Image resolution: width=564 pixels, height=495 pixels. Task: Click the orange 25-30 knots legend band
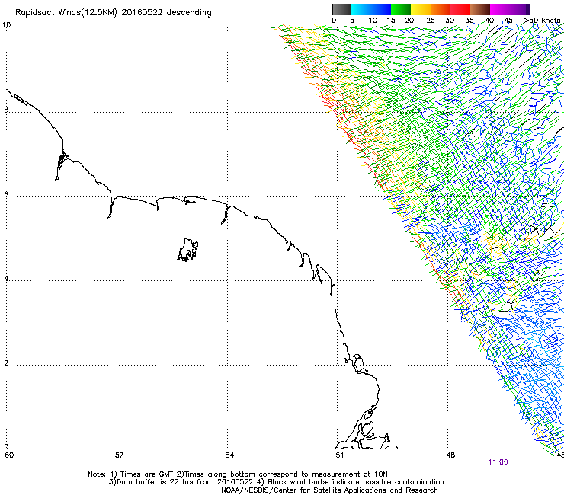pos(441,9)
